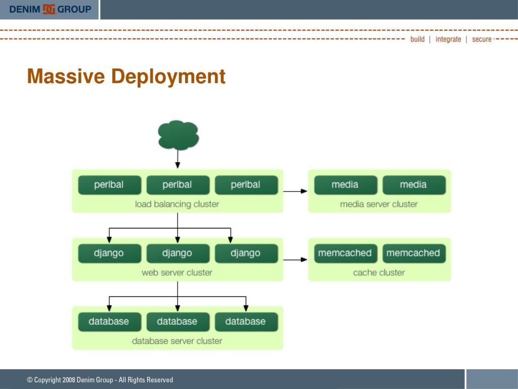Screen dimensions: 518x389
Task: Click the green cloud icon
Action: [179, 135]
